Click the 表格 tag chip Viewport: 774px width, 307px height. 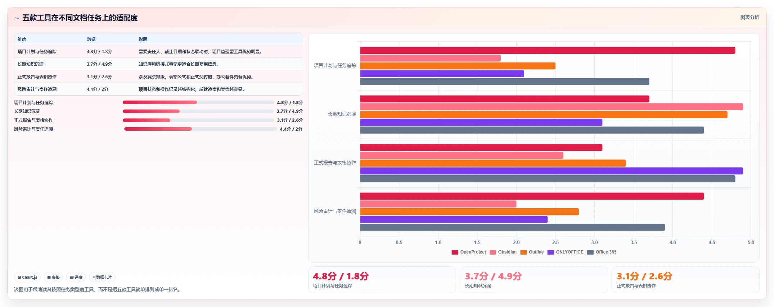click(x=53, y=277)
